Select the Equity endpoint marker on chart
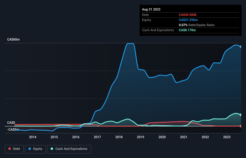 (x=241, y=47)
